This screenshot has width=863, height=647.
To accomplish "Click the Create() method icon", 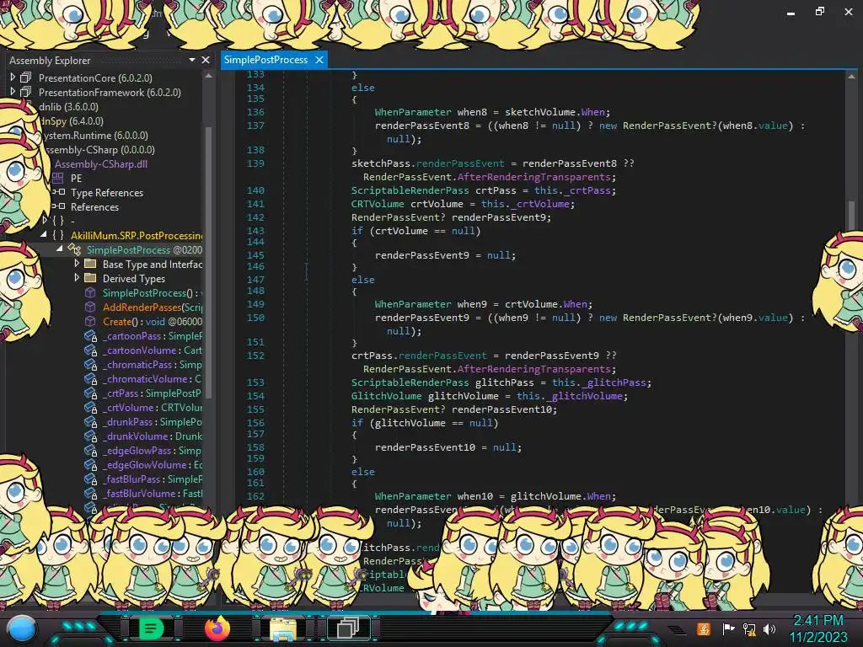I will click(90, 321).
